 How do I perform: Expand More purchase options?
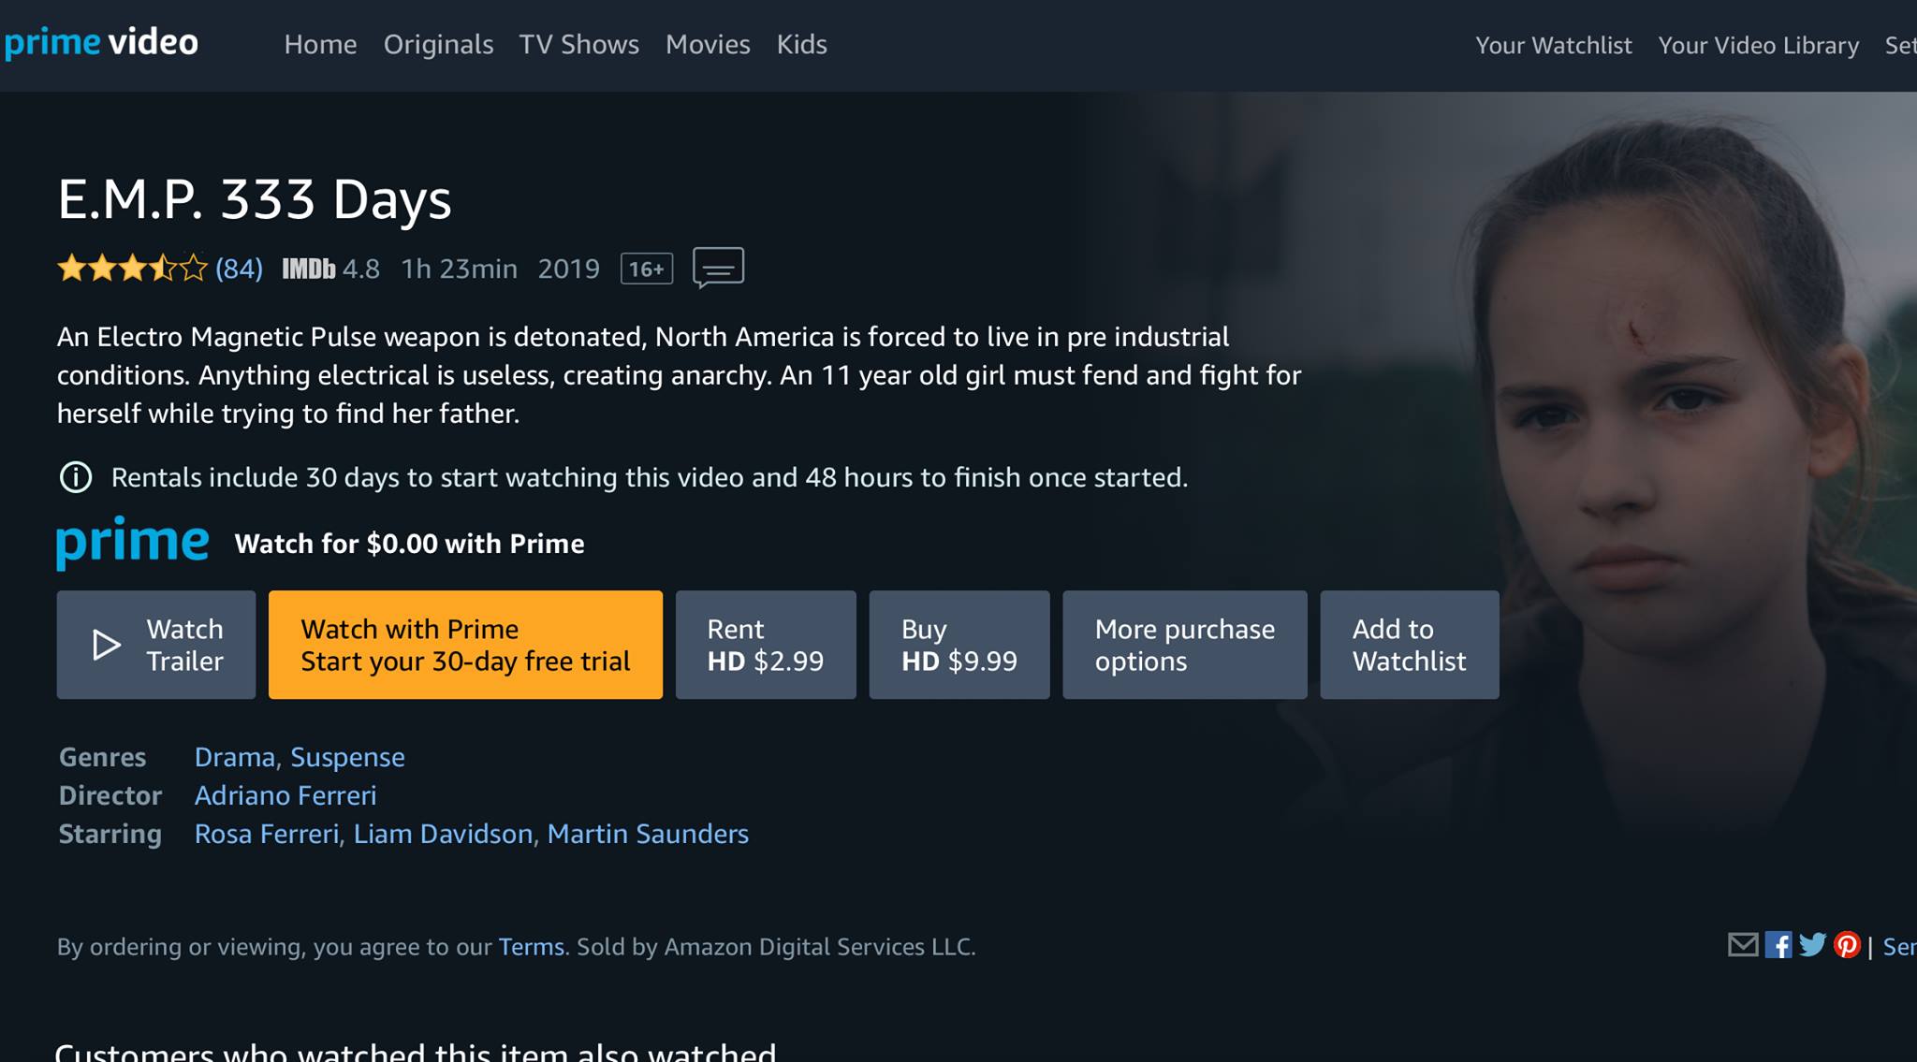point(1185,645)
